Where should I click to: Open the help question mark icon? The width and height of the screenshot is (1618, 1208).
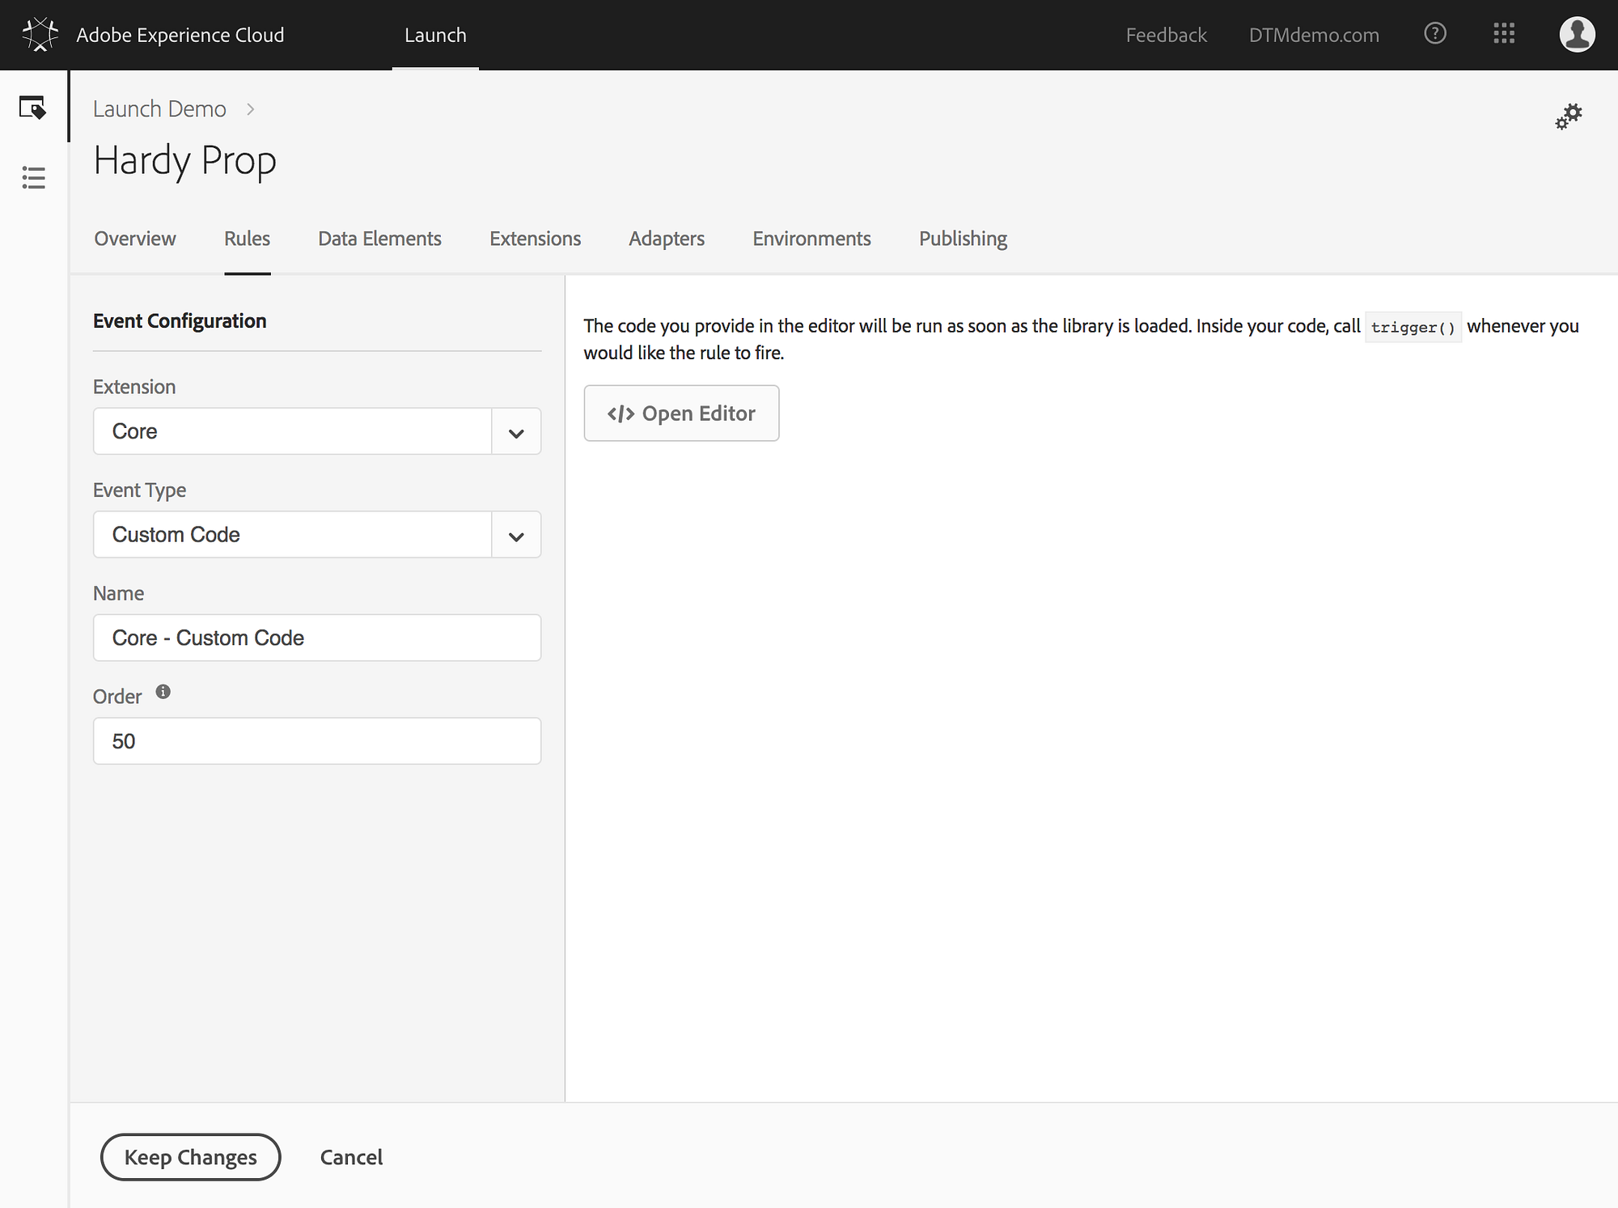coord(1434,34)
